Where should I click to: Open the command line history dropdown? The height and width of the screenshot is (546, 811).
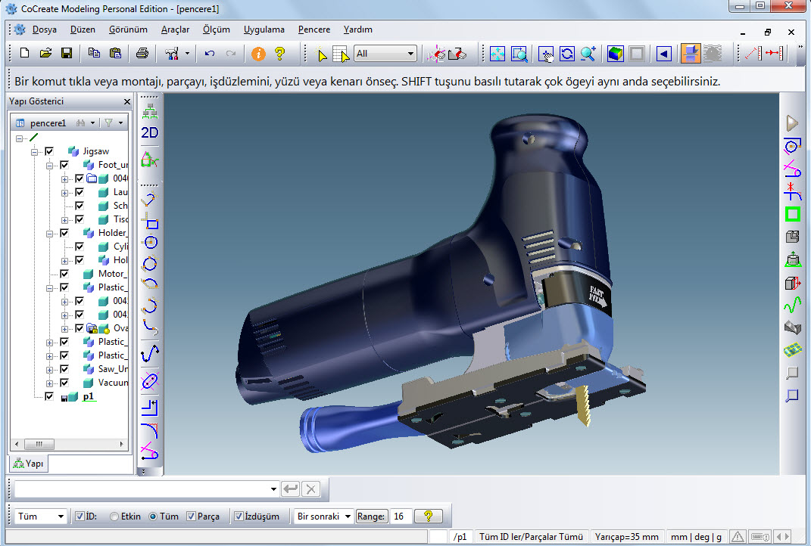[x=273, y=489]
